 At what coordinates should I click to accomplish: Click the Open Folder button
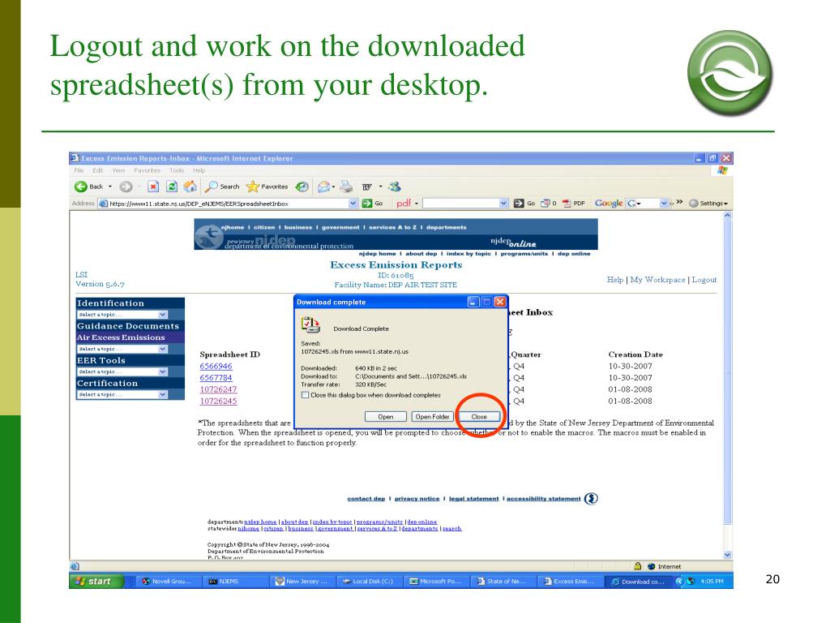click(433, 417)
